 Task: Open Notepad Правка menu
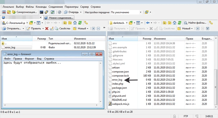(17, 59)
